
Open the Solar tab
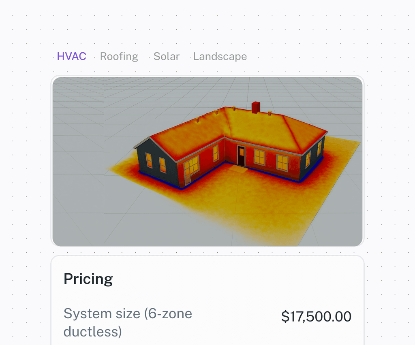click(x=167, y=56)
